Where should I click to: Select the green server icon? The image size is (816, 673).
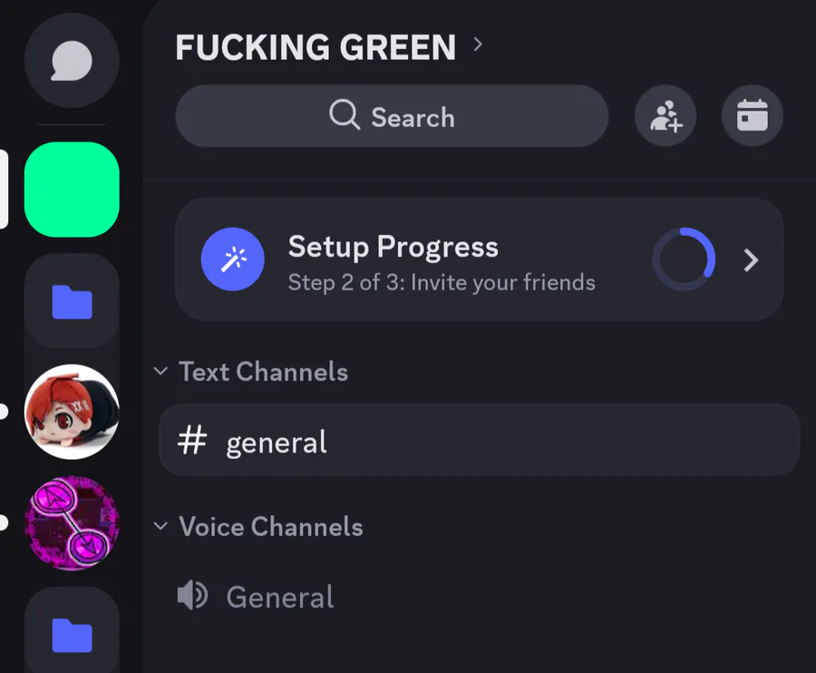pos(72,190)
